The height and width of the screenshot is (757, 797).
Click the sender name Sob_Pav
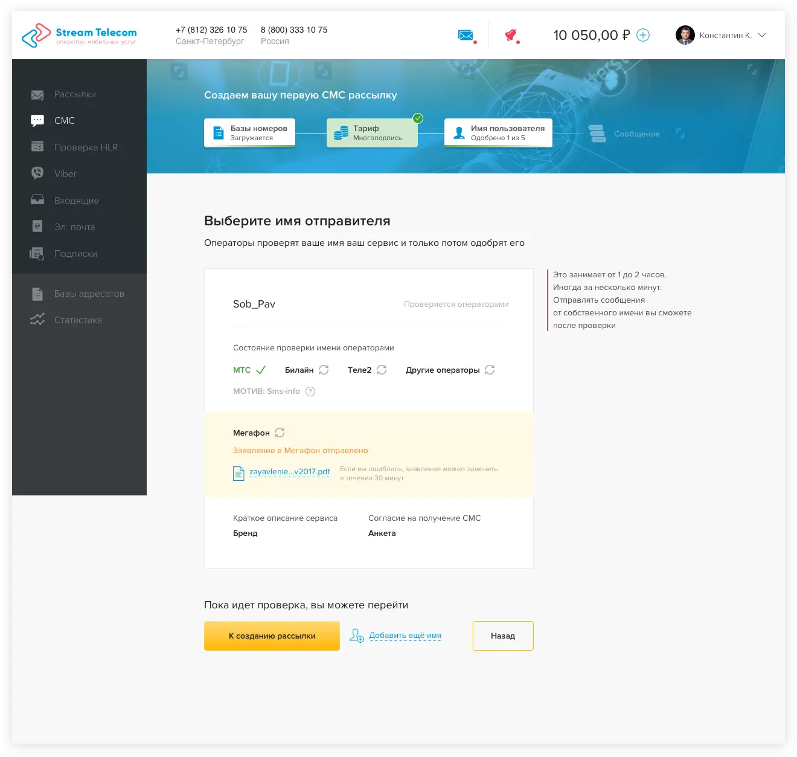[254, 304]
